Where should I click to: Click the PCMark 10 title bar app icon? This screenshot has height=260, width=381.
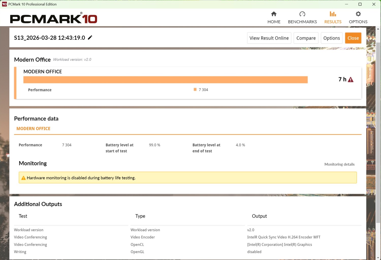click(x=4, y=4)
